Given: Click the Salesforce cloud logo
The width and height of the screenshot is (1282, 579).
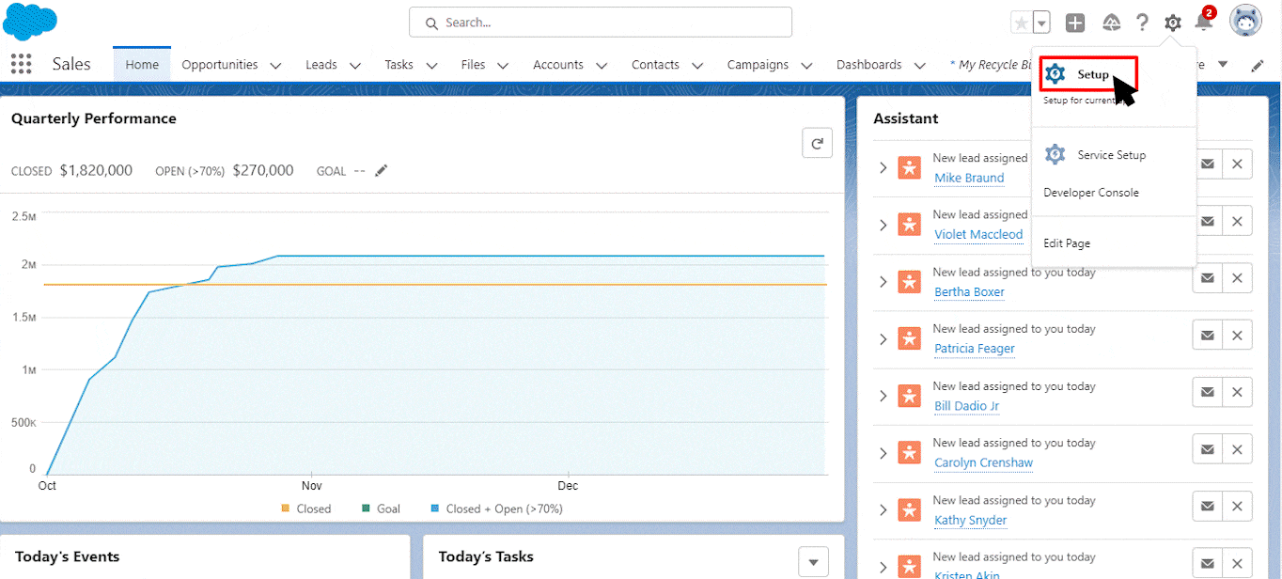Looking at the screenshot, I should click(30, 23).
